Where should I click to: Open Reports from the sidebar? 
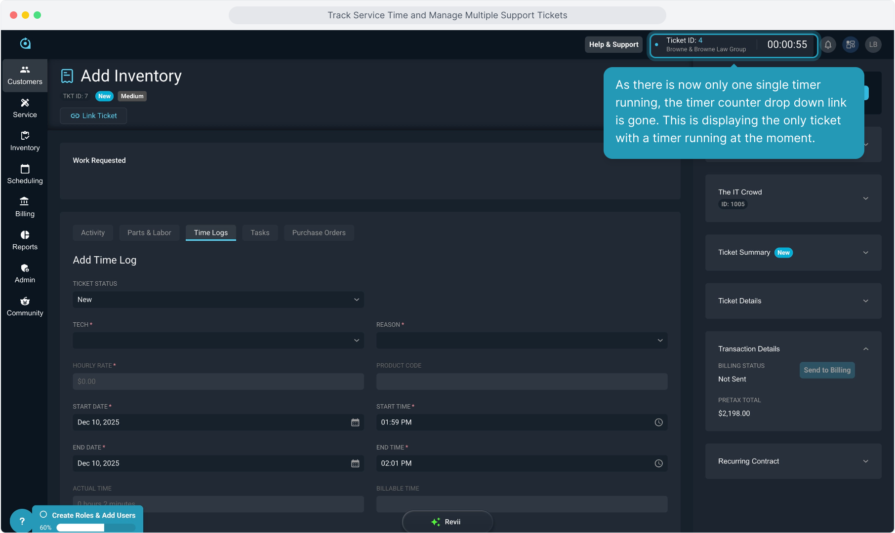point(25,240)
